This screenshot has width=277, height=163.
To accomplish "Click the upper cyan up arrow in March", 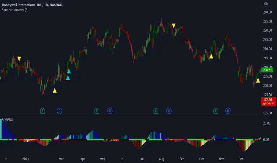I will click(69, 71).
